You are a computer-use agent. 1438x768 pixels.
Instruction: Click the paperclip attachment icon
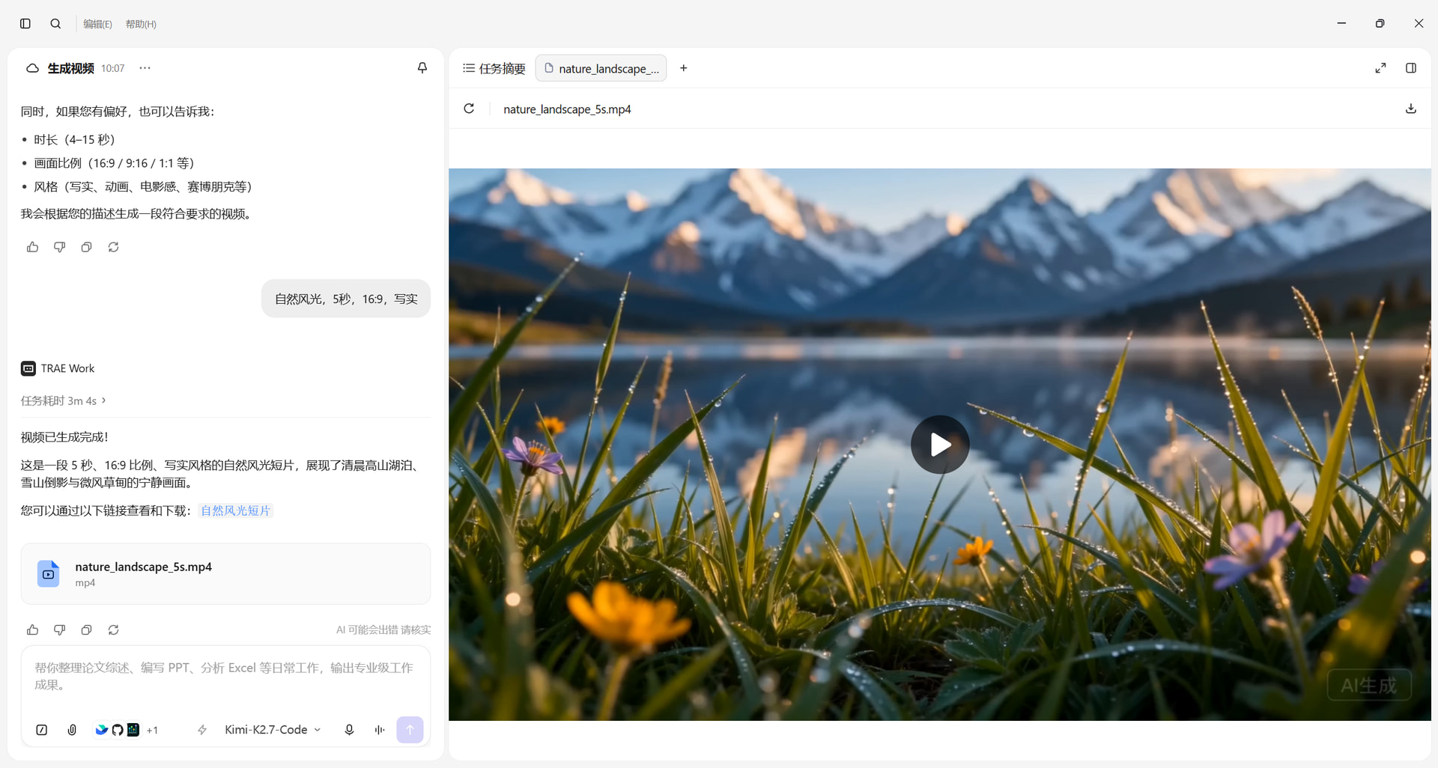coord(72,730)
